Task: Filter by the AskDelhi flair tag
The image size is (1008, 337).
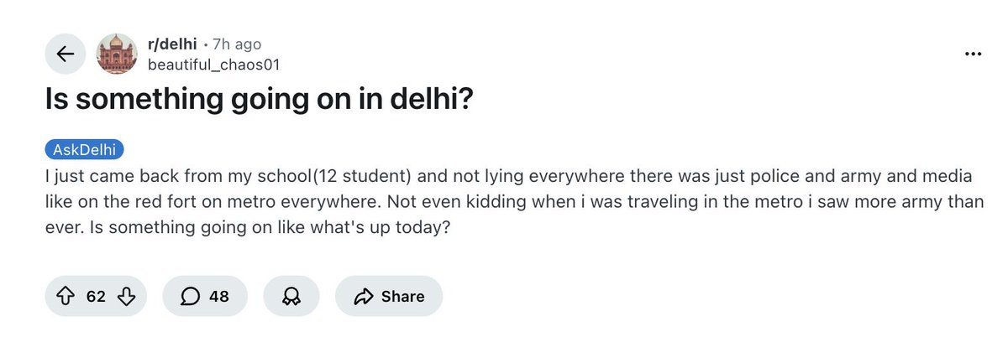Action: (x=84, y=151)
